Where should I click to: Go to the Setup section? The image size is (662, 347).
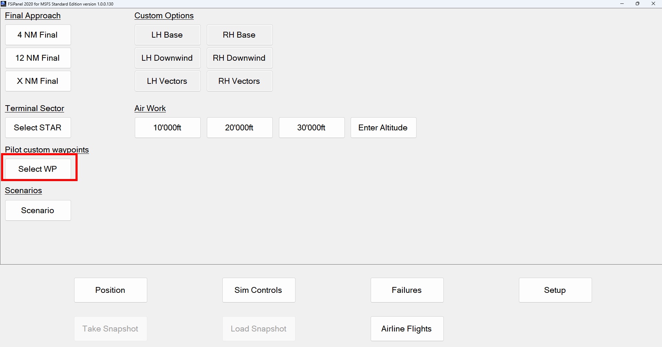[x=555, y=290]
